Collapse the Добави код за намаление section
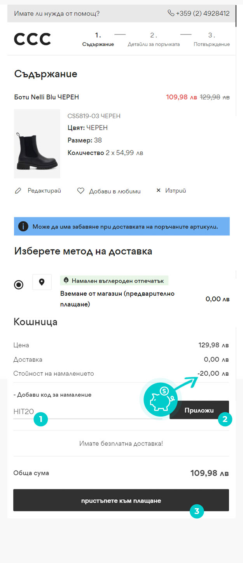Viewport: 243px width, 563px height. tap(52, 395)
